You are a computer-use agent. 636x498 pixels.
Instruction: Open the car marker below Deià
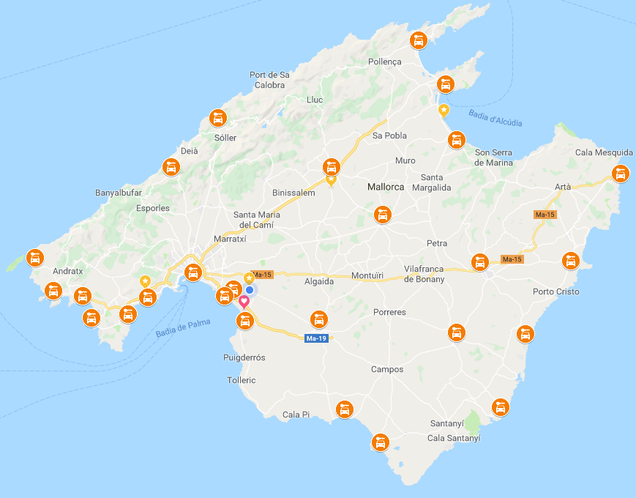(x=171, y=167)
